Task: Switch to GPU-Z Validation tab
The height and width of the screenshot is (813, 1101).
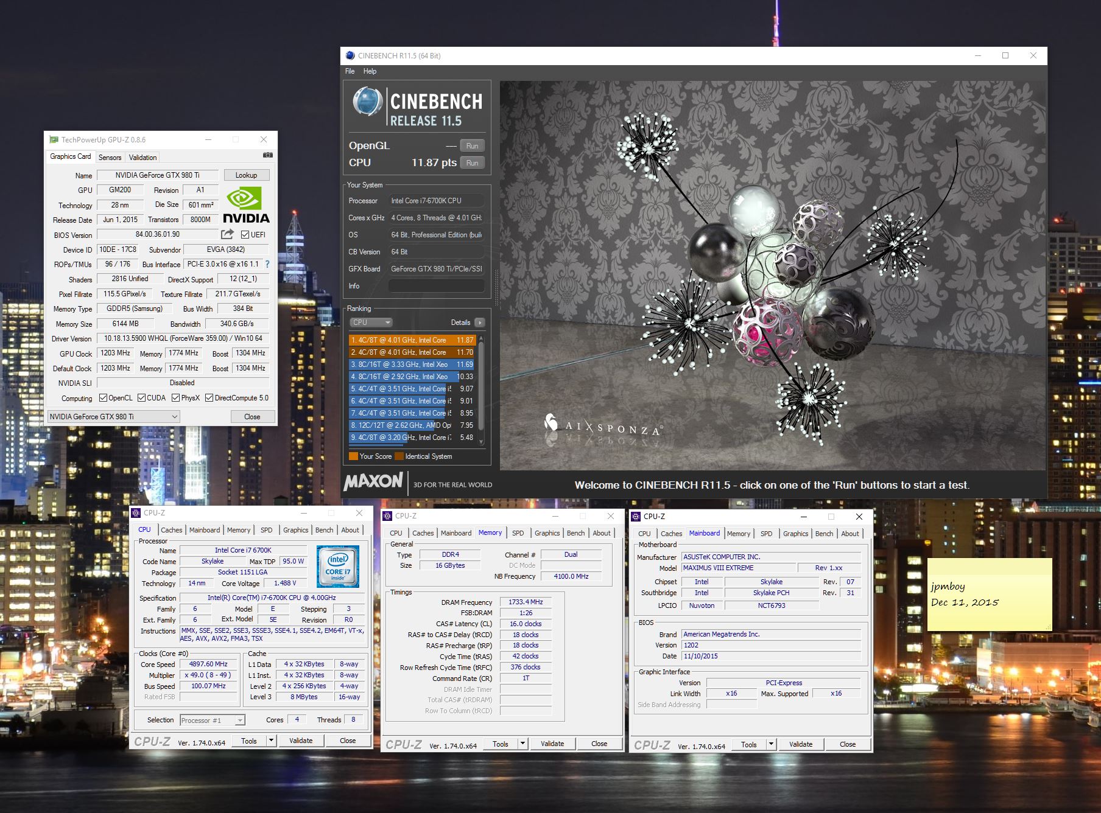Action: pos(142,157)
